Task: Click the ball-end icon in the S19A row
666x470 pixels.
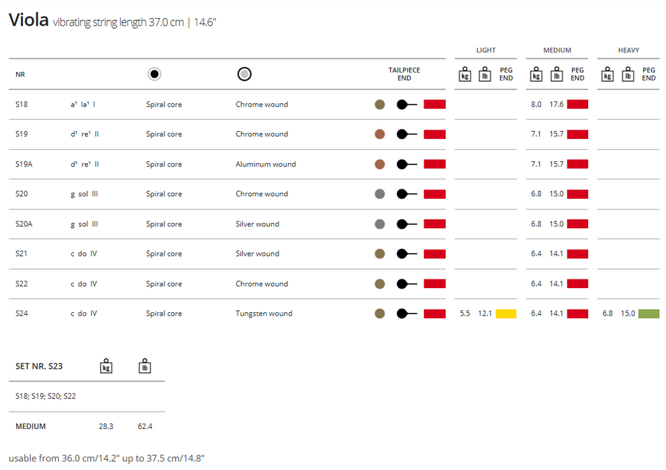Action: point(407,164)
